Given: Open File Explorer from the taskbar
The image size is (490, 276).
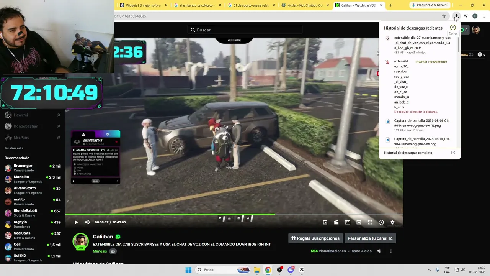Looking at the screenshot, I should [257, 270].
